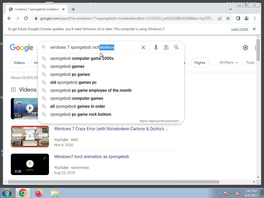Open Windows 7 Crazy Error video link

111,129
